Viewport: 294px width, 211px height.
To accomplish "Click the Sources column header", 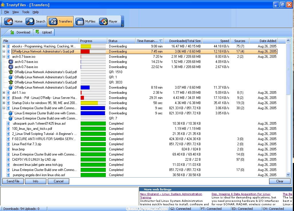I will point(240,41).
